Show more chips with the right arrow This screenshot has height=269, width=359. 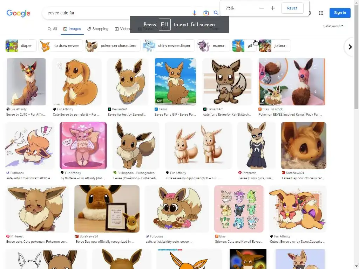tap(350, 47)
